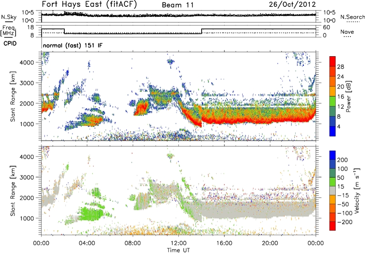The width and height of the screenshot is (365, 253).
Task: Click the 'Time UT' axis label
Action: (178, 250)
